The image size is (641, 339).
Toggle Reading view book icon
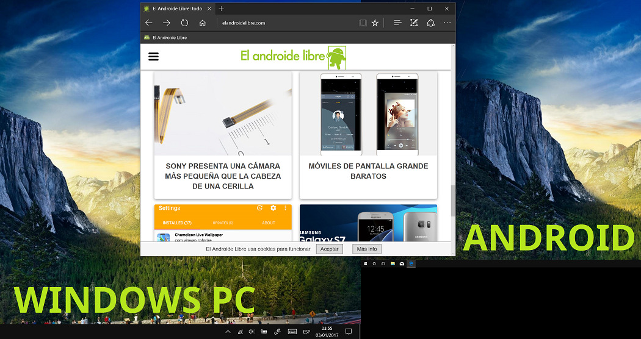(363, 23)
